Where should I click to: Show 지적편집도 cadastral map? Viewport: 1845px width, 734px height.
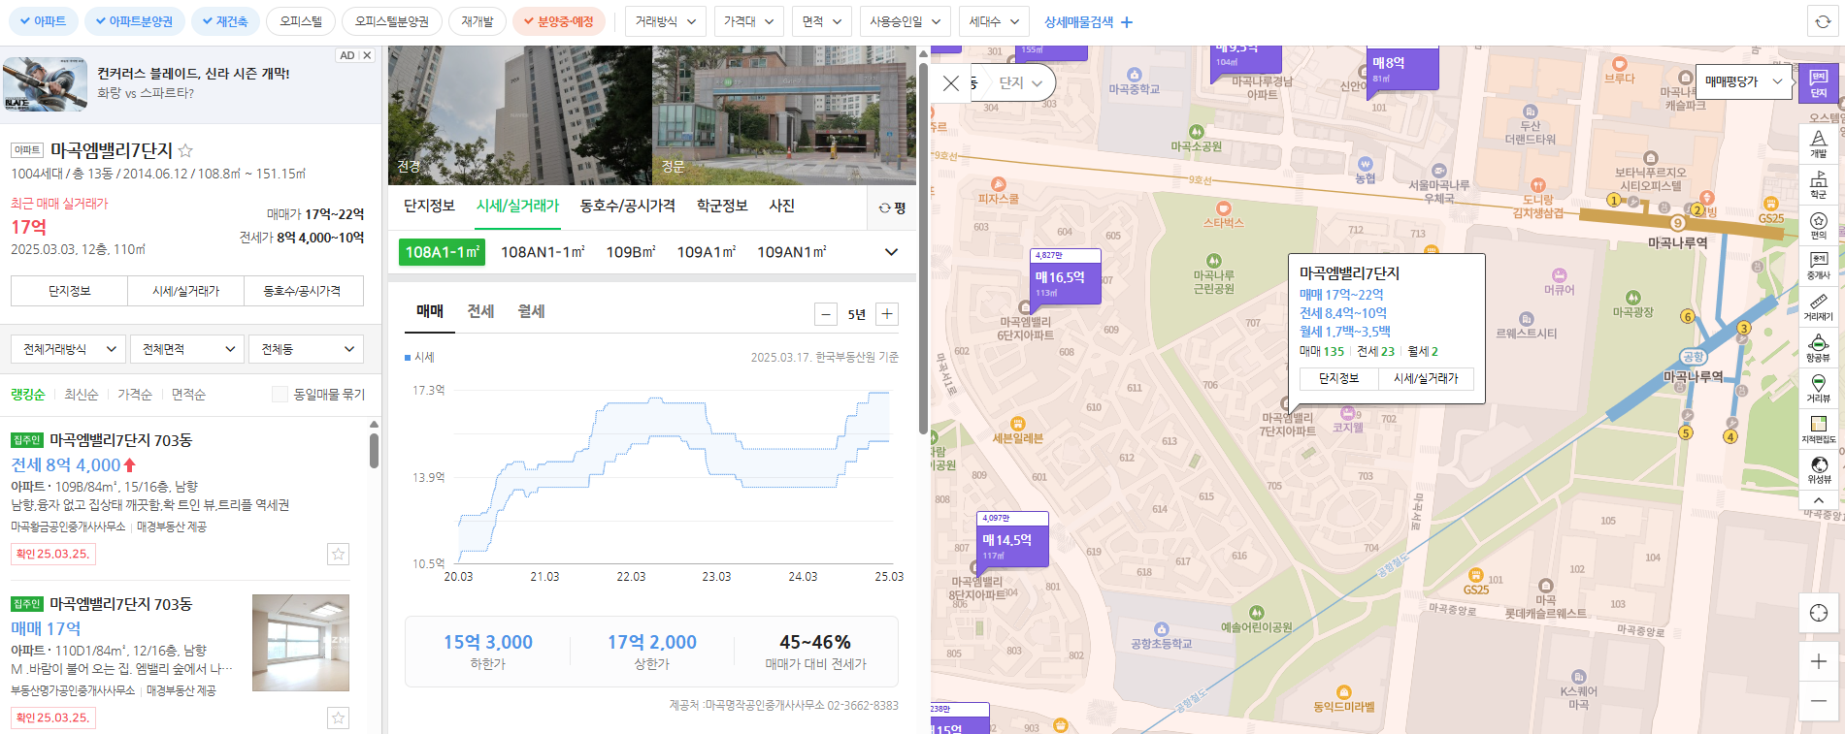(1818, 430)
